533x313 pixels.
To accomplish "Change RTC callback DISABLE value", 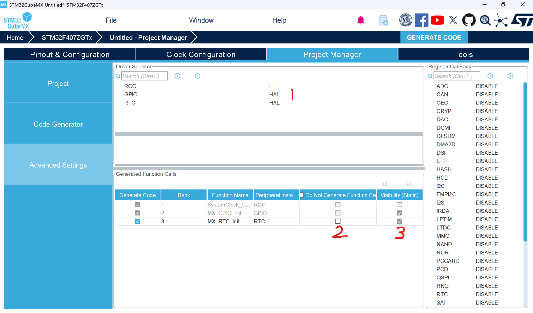I will pos(487,294).
